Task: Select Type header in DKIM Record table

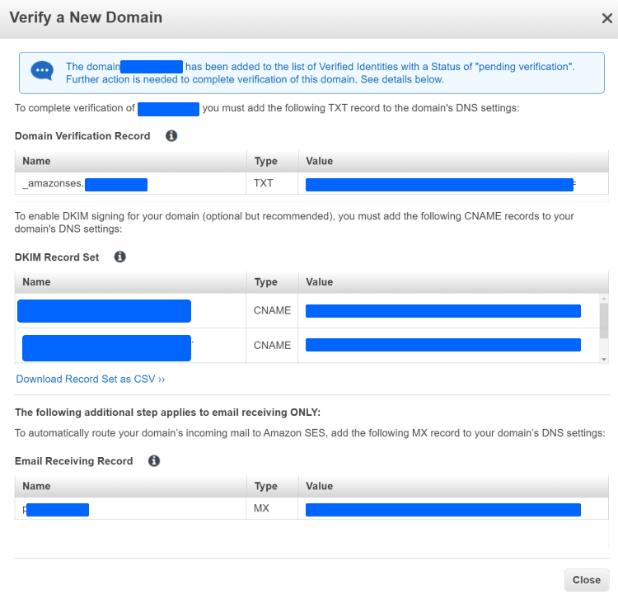Action: coord(266,282)
